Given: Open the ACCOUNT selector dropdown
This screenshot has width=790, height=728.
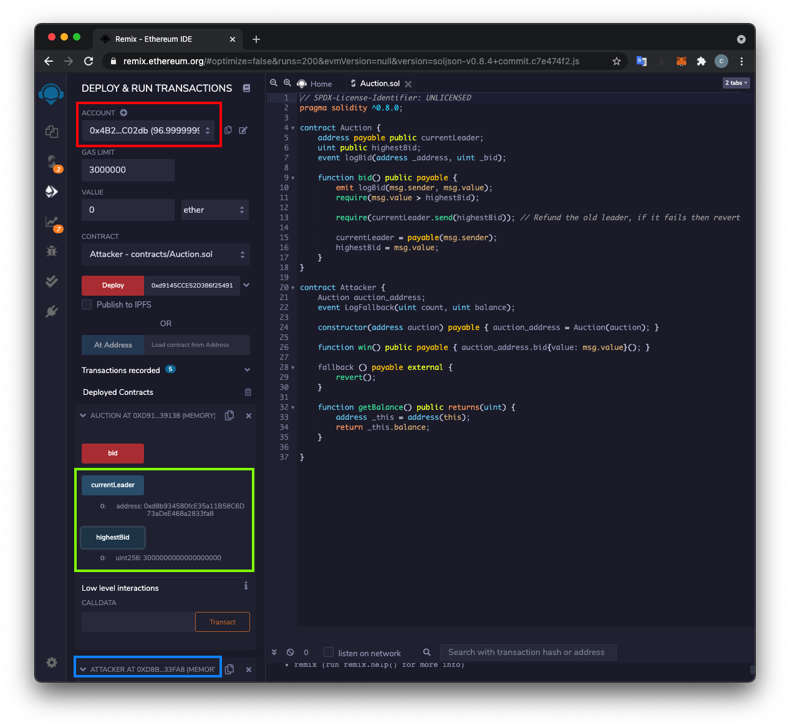Looking at the screenshot, I should point(148,130).
